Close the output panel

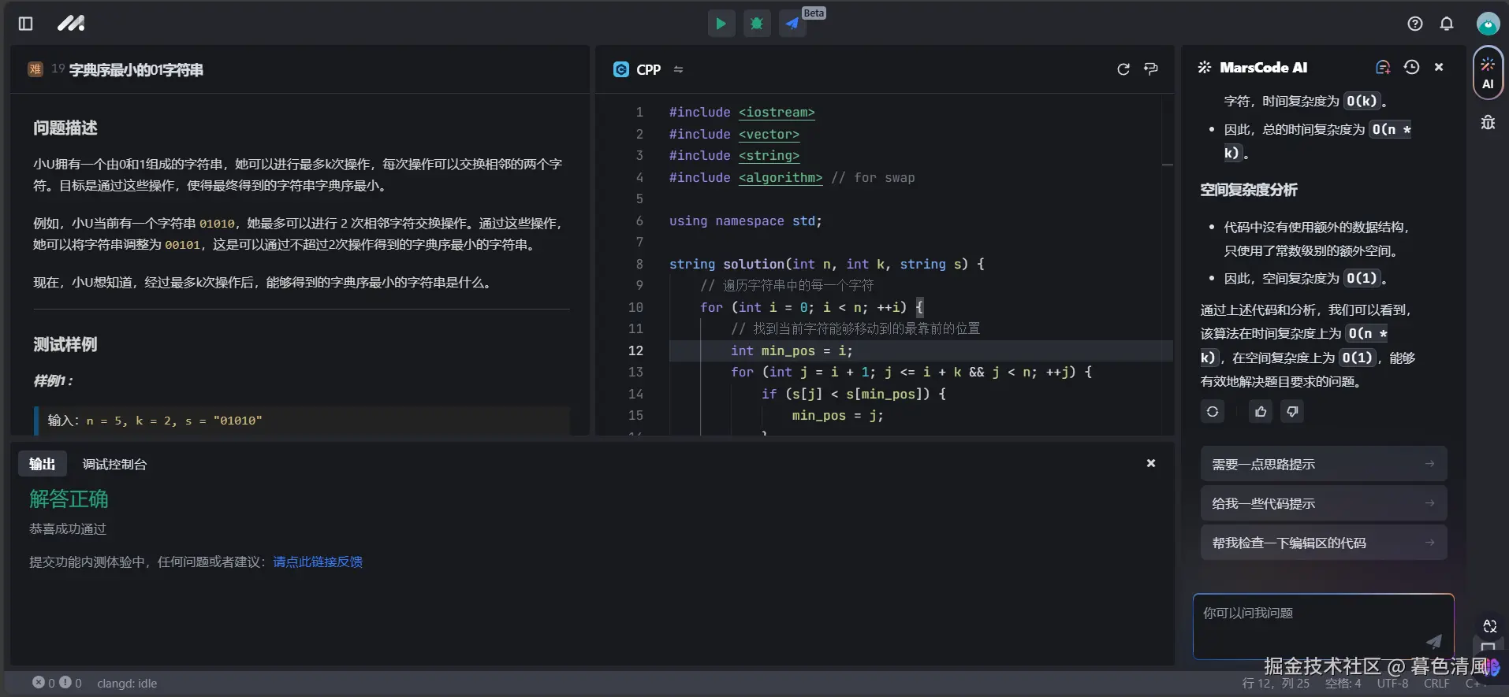[x=1151, y=463]
